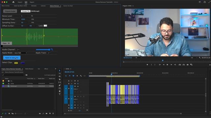Open the Project panel overflow chevron
The image size is (211, 118).
55,69
